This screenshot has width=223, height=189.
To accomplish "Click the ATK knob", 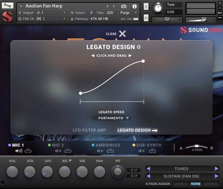I will tap(30, 172).
